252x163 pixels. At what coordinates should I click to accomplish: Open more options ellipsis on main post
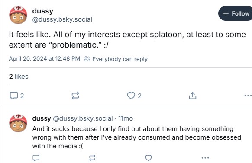pyautogui.click(x=248, y=96)
